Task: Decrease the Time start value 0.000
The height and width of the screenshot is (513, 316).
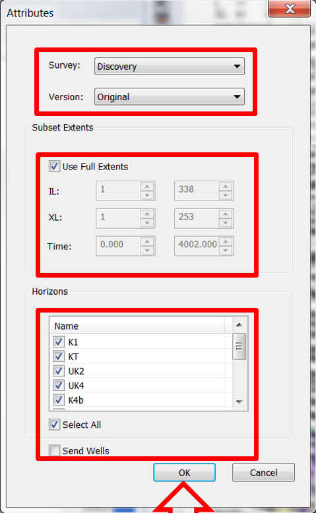Action: 147,251
